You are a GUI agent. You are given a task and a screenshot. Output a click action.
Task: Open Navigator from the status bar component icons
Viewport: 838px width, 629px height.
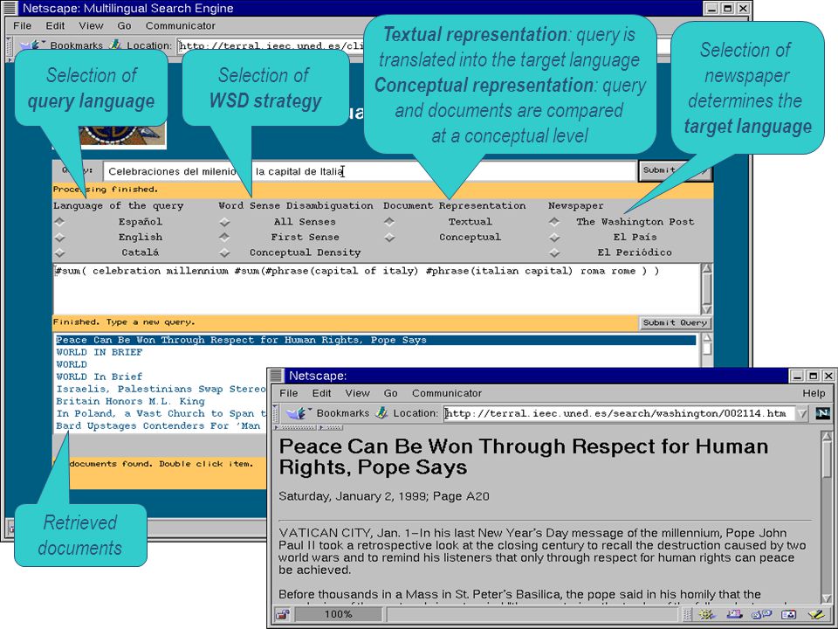click(706, 614)
